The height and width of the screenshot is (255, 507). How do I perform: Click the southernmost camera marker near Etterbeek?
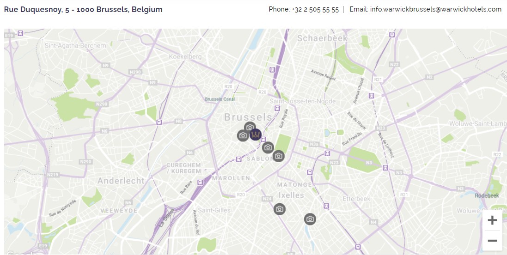pos(310,219)
